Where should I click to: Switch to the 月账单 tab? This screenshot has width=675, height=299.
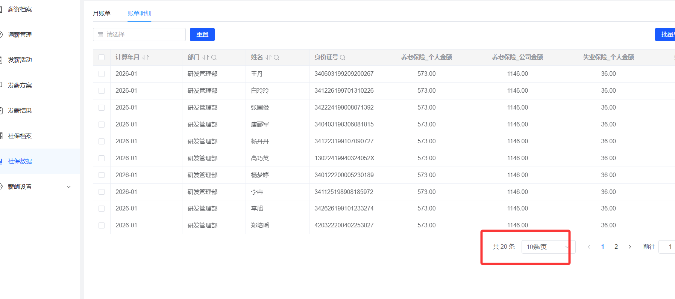pos(102,14)
